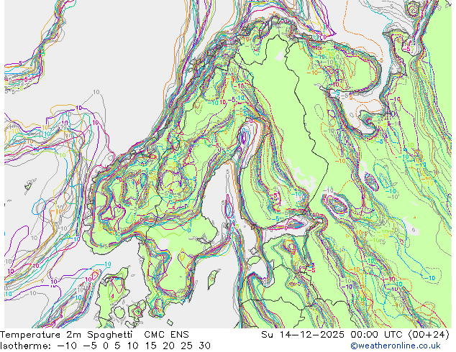
Task: Click the 30 isotherm legend value
Action: (x=205, y=346)
